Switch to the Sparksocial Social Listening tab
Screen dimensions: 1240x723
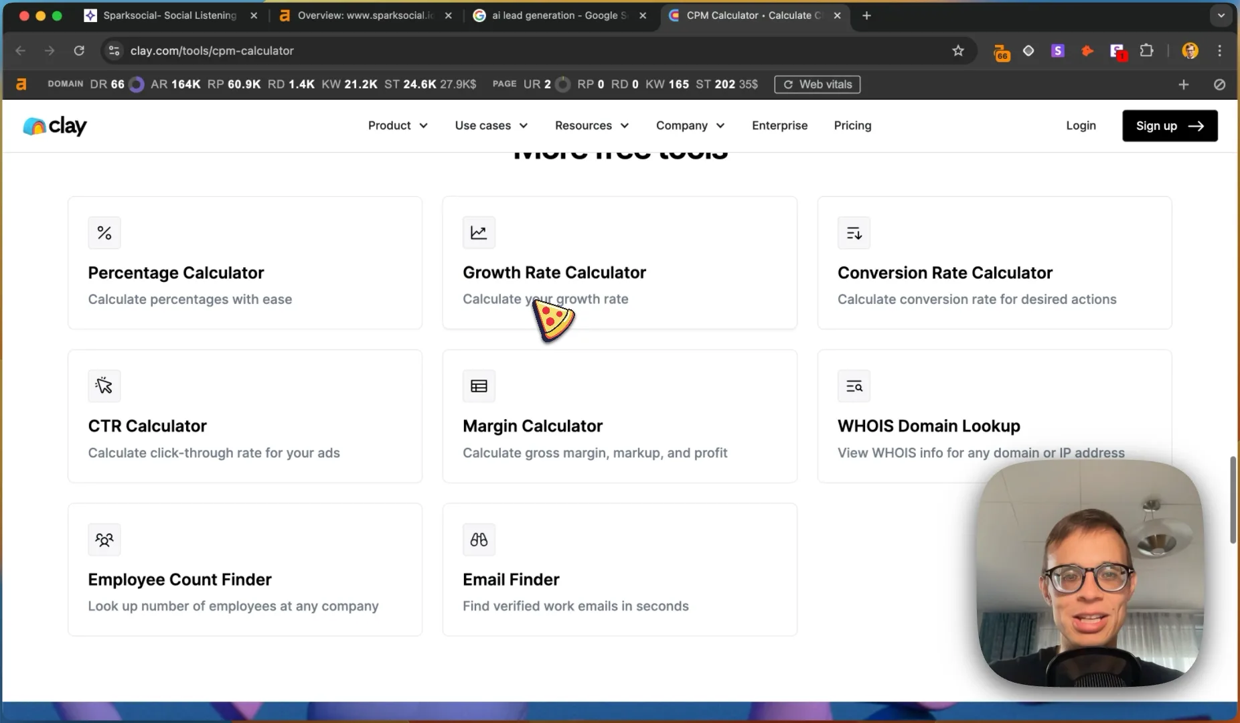(169, 15)
